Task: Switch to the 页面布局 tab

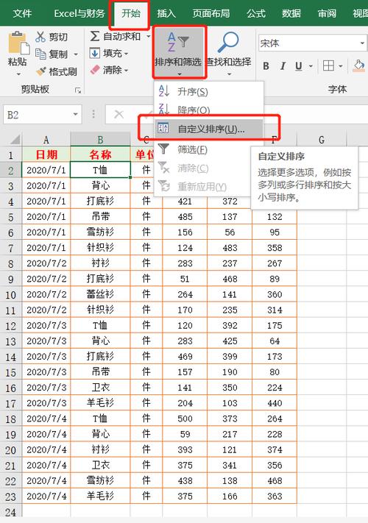Action: coord(210,13)
